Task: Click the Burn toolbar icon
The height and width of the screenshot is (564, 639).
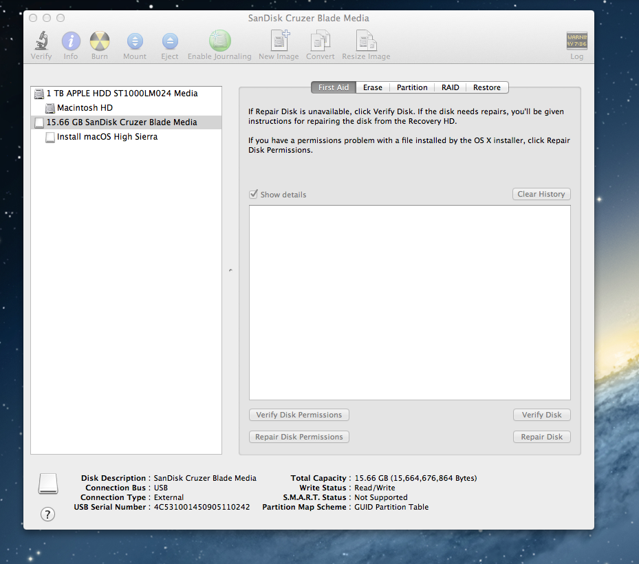Action: coord(100,41)
